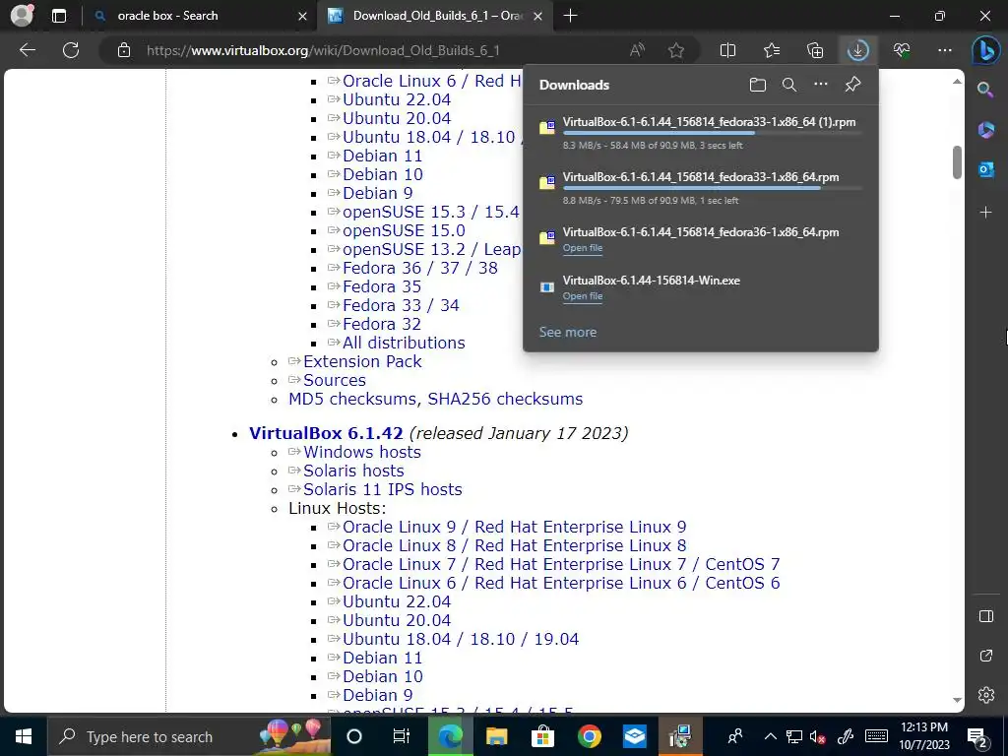Click progress bar of fedora33-1.x86_64.rpm download
Screen dimensions: 1008x756
pos(712,188)
